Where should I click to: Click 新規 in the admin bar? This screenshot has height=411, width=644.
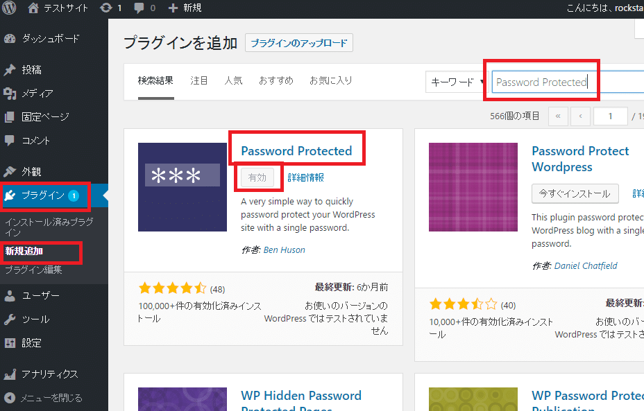[192, 8]
